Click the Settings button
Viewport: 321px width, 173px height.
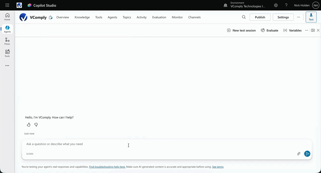pyautogui.click(x=283, y=17)
